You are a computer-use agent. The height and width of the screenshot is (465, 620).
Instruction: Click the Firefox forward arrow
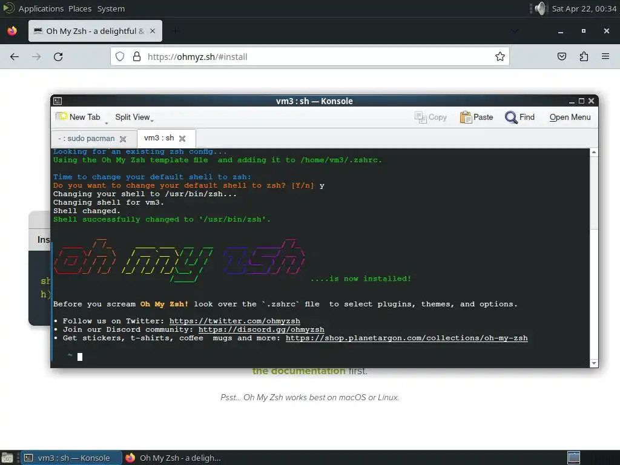(36, 56)
